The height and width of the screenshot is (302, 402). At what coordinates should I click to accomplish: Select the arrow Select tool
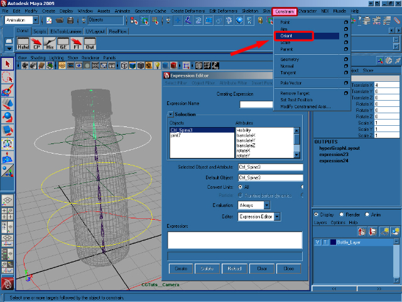pyautogui.click(x=8, y=64)
